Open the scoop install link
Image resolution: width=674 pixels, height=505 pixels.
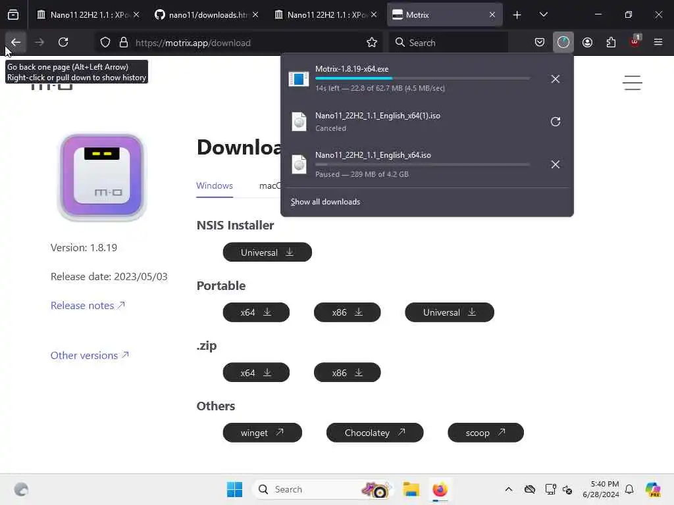[486, 433]
